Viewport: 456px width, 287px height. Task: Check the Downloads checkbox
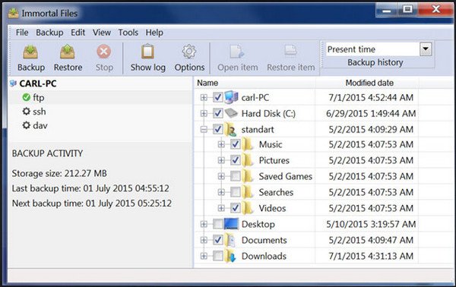pyautogui.click(x=218, y=256)
